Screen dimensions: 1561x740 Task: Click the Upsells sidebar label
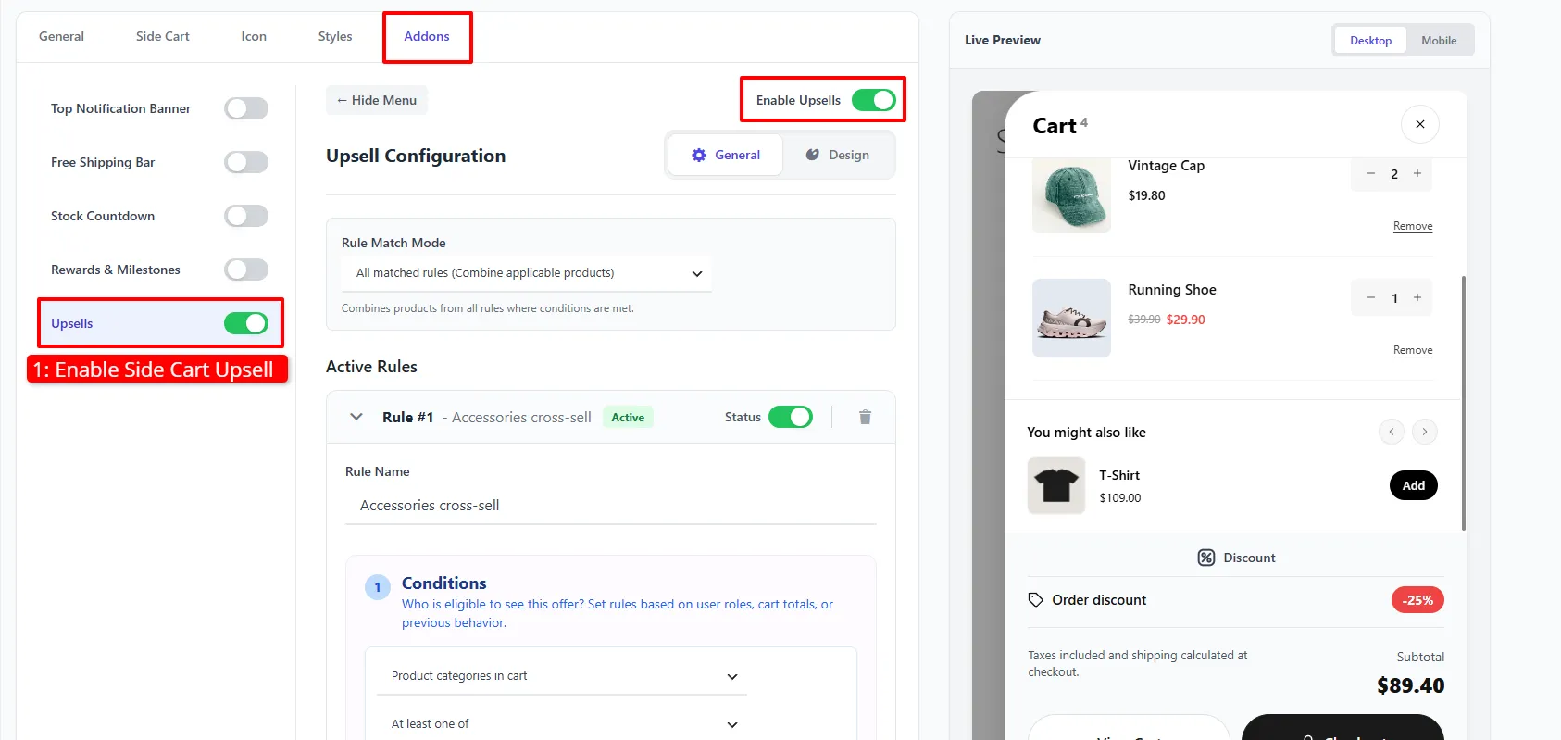pos(72,323)
